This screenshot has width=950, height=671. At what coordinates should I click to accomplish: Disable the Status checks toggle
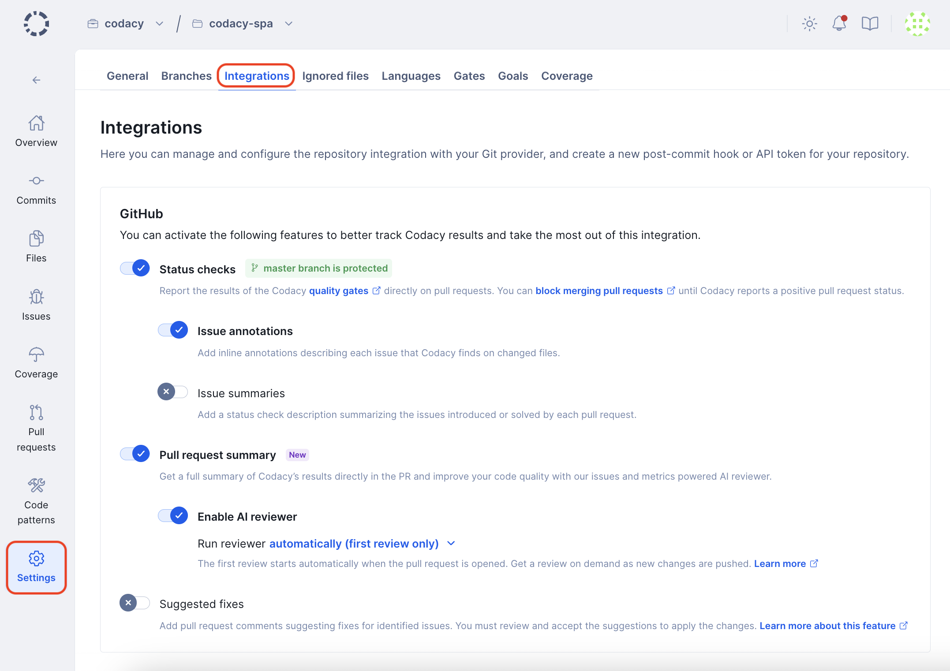(134, 268)
